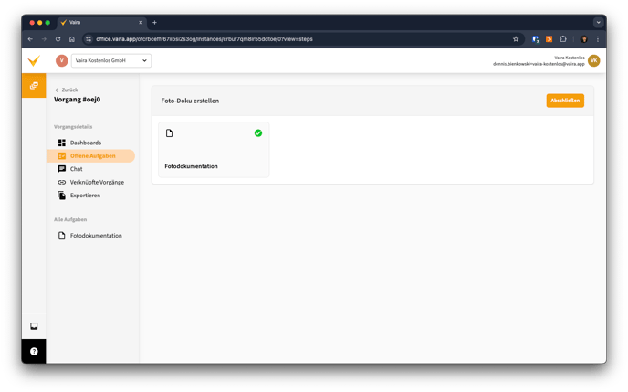628x392 pixels.
Task: Go back via the Zurück link
Action: pyautogui.click(x=66, y=90)
